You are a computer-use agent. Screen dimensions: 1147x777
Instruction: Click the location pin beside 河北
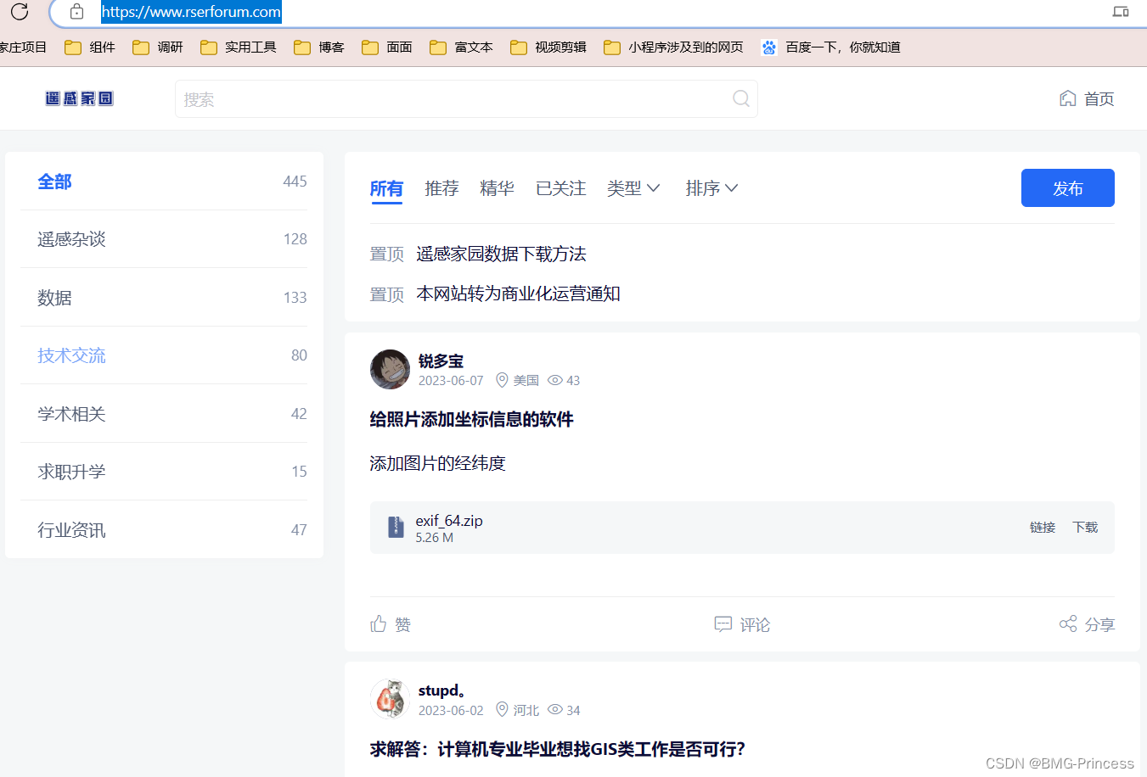[x=502, y=710]
